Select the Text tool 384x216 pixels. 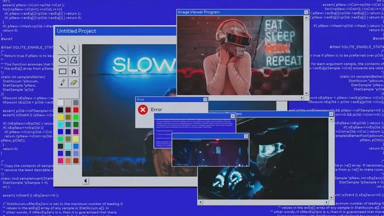(74, 71)
